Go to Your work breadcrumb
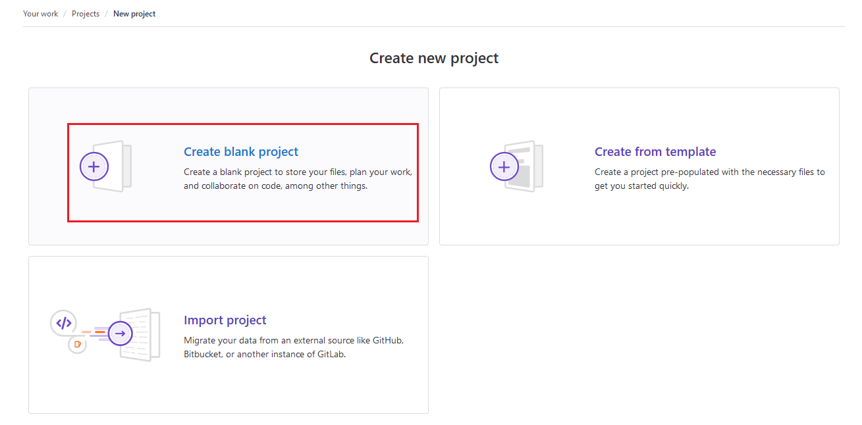Viewport: 862px width, 425px height. tap(40, 14)
